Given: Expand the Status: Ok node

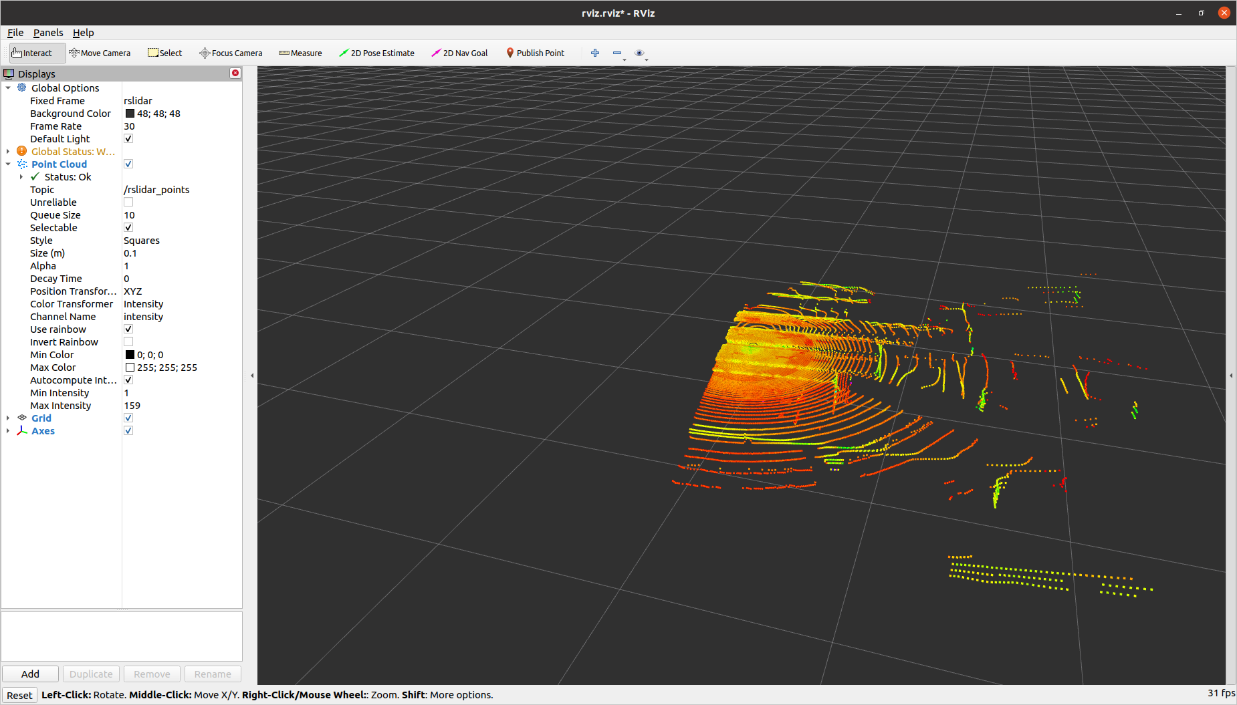Looking at the screenshot, I should [x=21, y=176].
